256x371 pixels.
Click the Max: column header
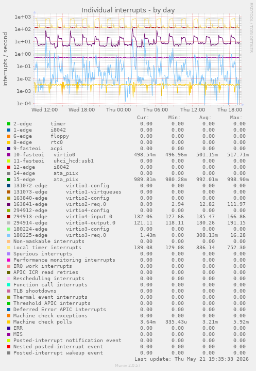pyautogui.click(x=236, y=117)
